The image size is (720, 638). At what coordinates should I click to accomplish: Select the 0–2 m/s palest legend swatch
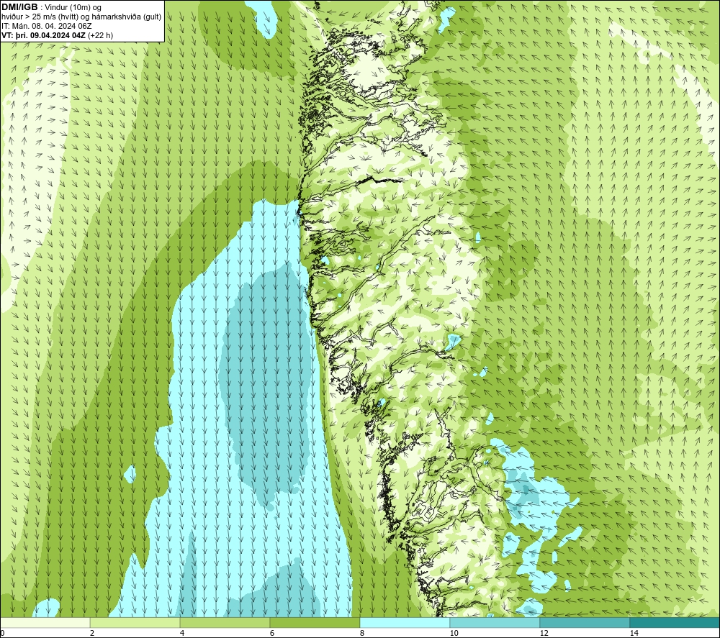pos(45,622)
